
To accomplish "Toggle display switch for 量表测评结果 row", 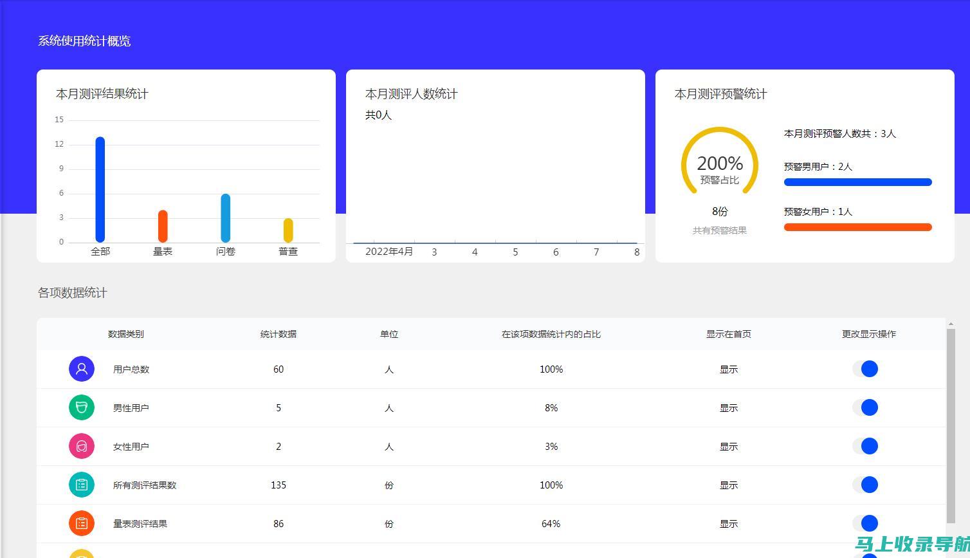I will (865, 523).
